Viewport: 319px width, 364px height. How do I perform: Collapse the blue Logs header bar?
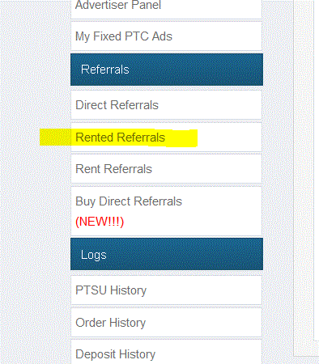(x=167, y=254)
